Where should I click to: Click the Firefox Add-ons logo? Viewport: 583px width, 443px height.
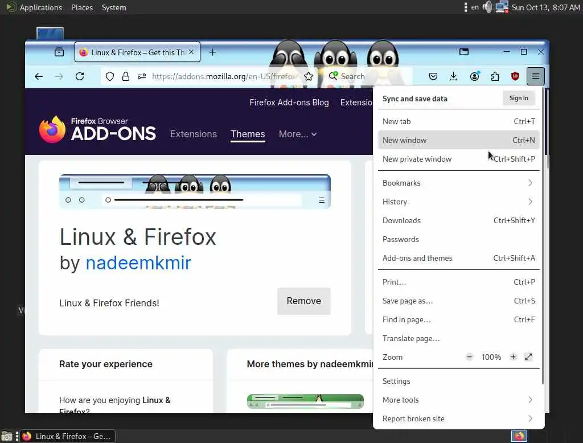[97, 129]
